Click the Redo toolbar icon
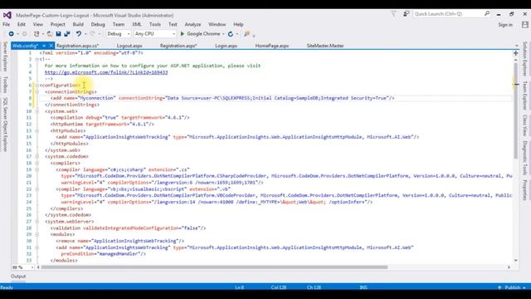 pyautogui.click(x=92, y=34)
